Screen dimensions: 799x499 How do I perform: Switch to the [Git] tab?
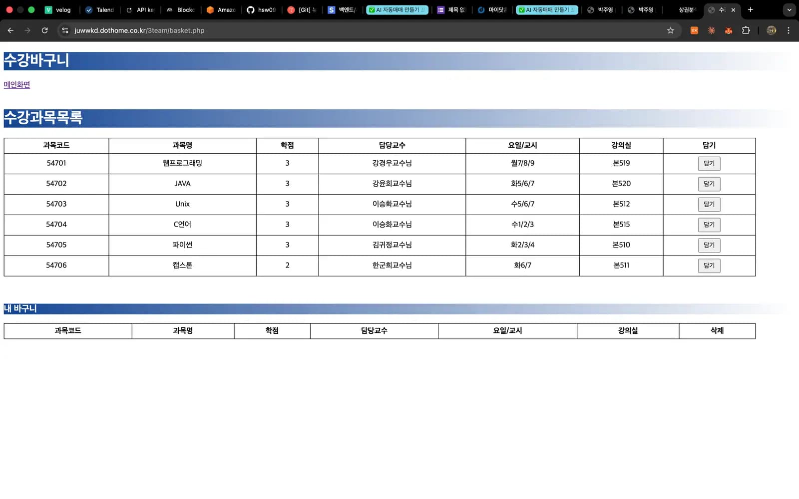coord(303,9)
